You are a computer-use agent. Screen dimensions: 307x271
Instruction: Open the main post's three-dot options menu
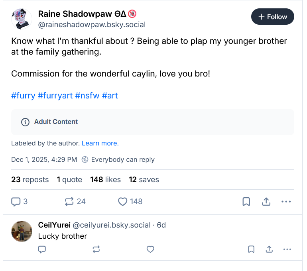coord(286,202)
